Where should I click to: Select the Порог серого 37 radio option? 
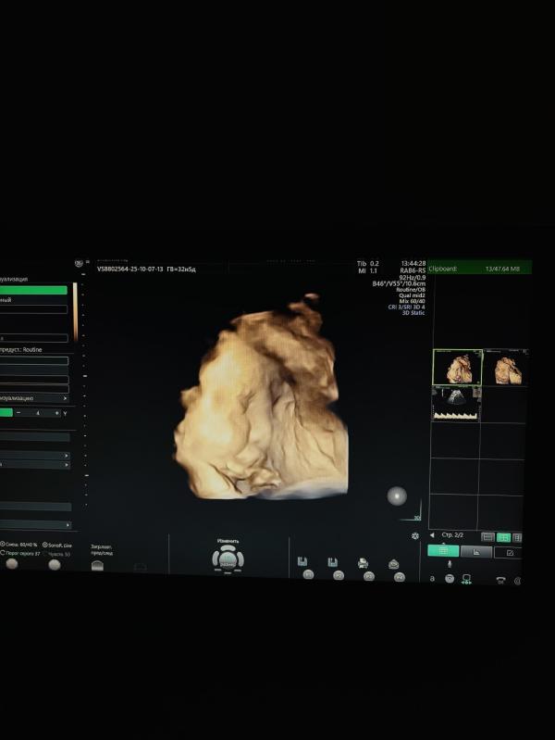click(3, 554)
